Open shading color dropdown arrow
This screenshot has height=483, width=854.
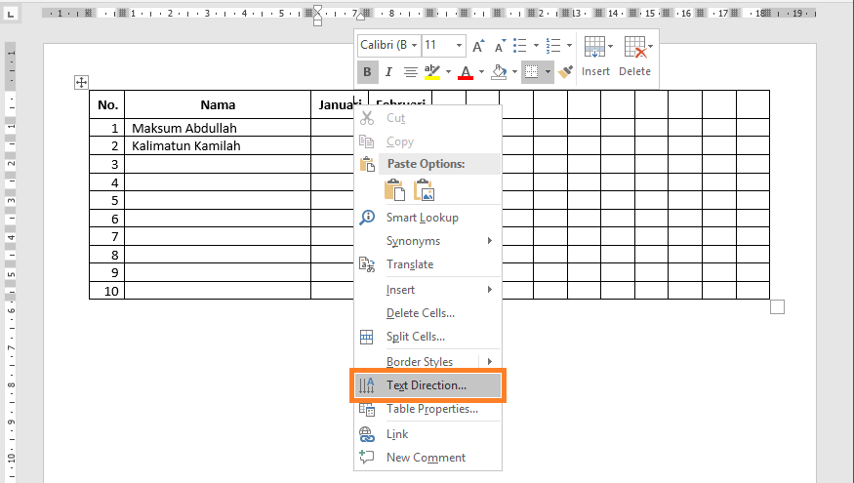(x=514, y=72)
